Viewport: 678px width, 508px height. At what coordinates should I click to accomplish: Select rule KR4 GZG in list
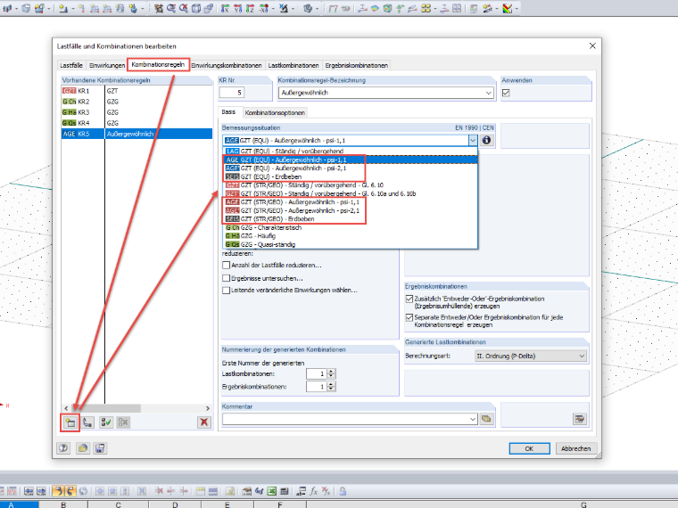click(x=136, y=123)
